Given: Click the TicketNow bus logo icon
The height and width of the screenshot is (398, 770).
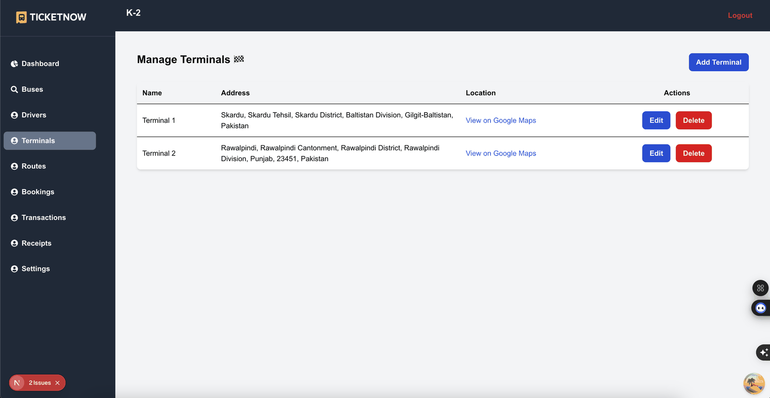Looking at the screenshot, I should point(21,17).
